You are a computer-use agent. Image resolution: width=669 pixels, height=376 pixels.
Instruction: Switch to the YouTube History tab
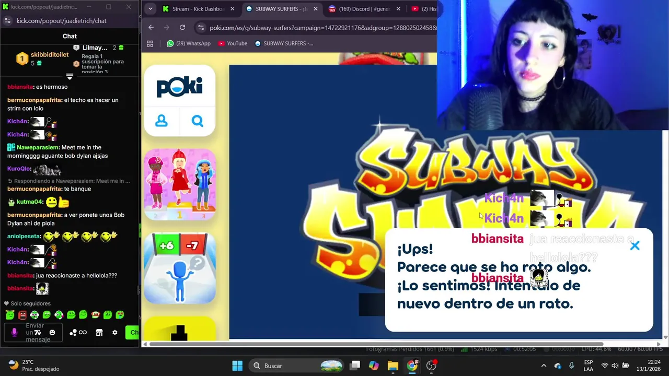click(x=423, y=9)
